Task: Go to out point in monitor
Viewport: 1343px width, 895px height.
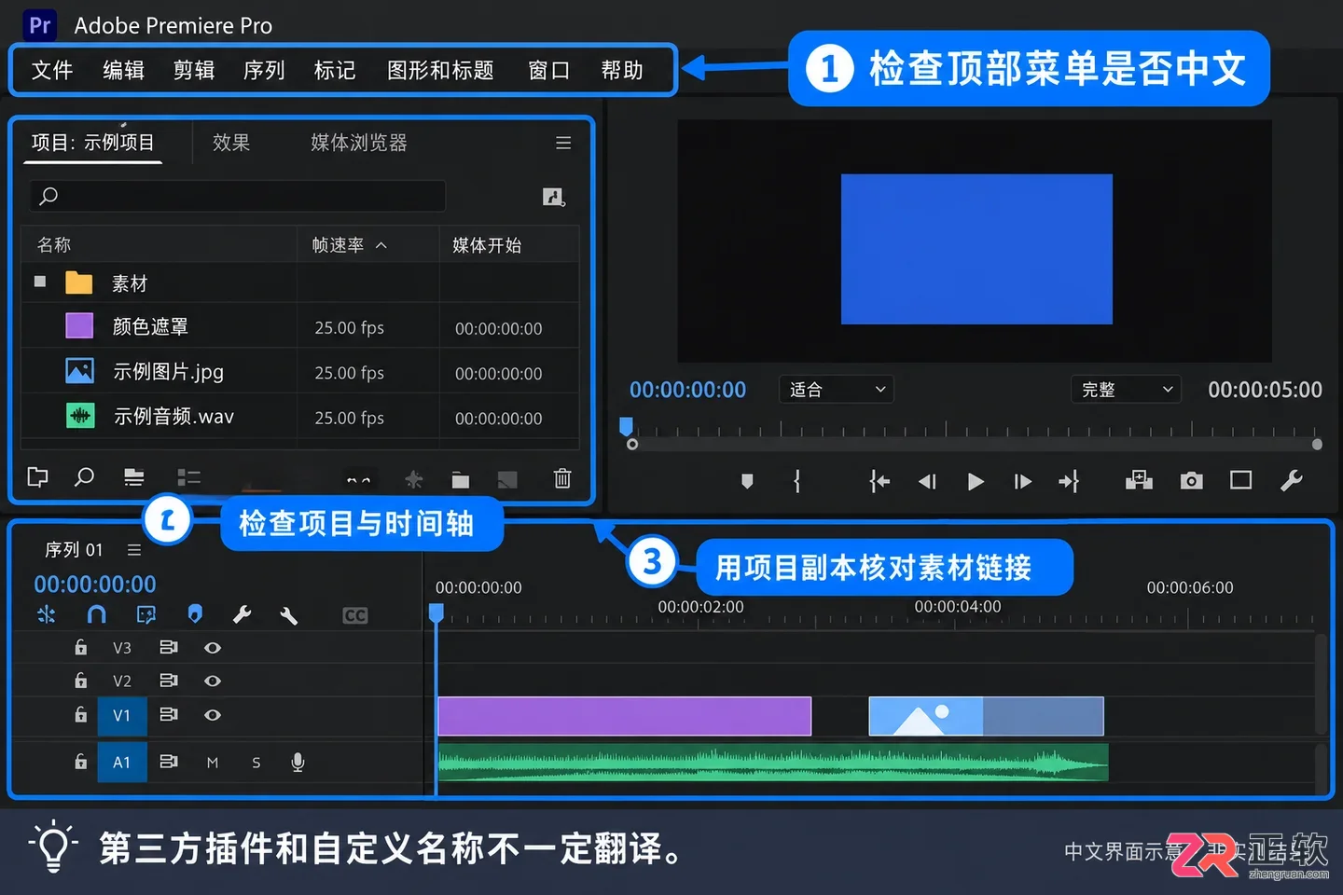Action: tap(1069, 481)
